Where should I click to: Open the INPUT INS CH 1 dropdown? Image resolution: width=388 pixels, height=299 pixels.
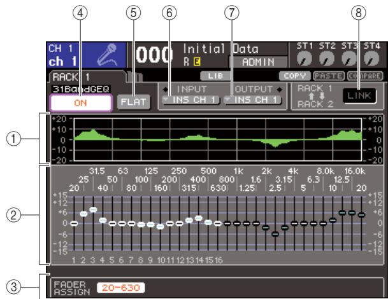[x=190, y=100]
